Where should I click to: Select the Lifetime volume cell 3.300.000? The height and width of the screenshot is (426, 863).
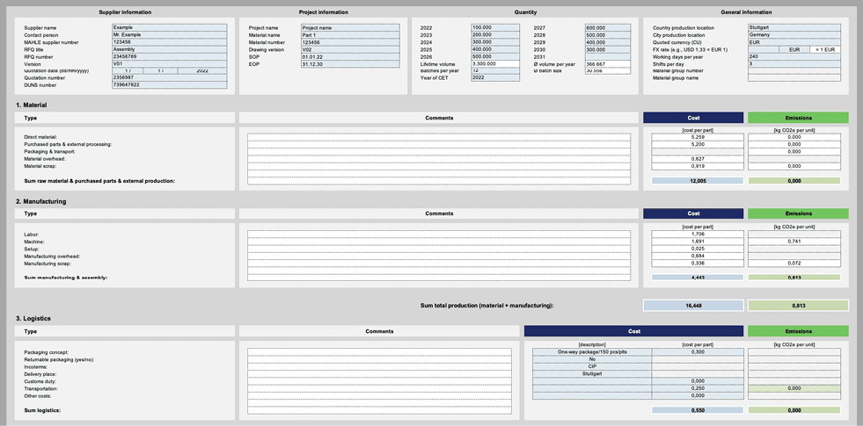495,64
